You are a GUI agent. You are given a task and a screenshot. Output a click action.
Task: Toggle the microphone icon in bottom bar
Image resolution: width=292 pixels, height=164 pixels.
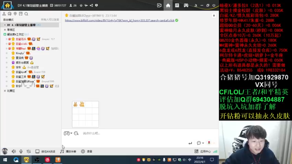click(21, 151)
